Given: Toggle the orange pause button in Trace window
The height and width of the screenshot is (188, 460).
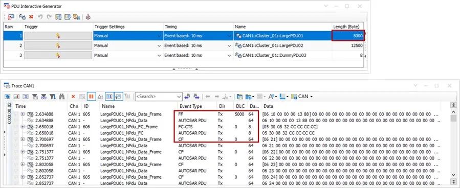Looking at the screenshot, I should [91, 96].
